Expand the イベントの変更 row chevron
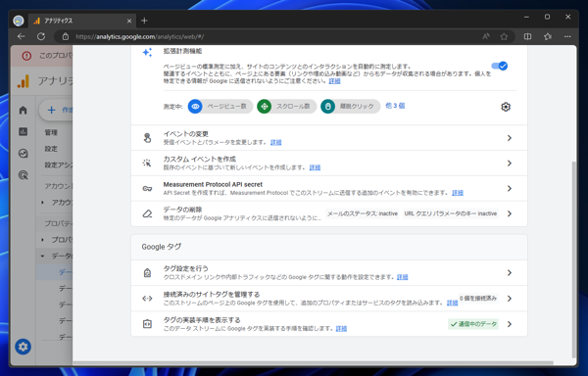Image resolution: width=588 pixels, height=376 pixels. [x=510, y=138]
